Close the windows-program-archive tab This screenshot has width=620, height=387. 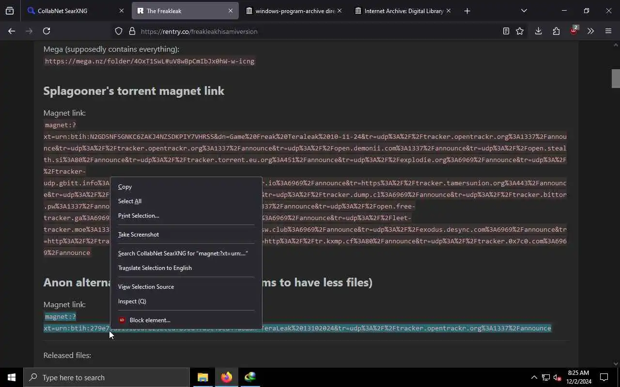pos(339,11)
